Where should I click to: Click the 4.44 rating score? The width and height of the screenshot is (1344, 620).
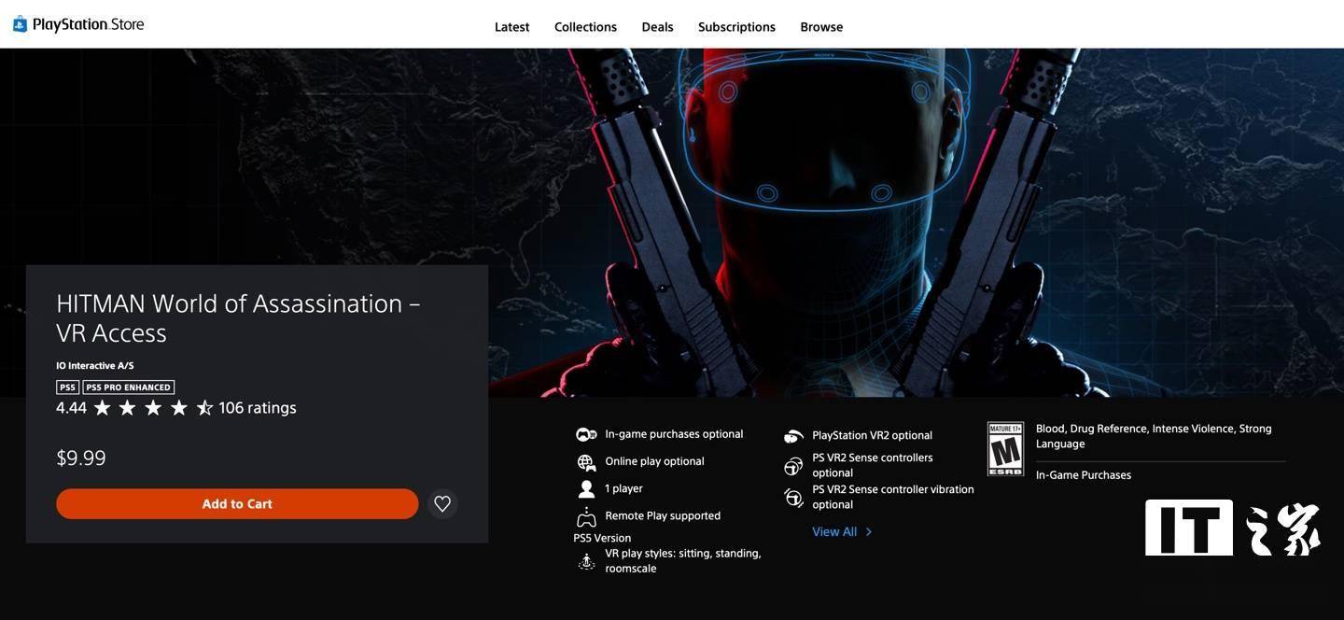71,408
